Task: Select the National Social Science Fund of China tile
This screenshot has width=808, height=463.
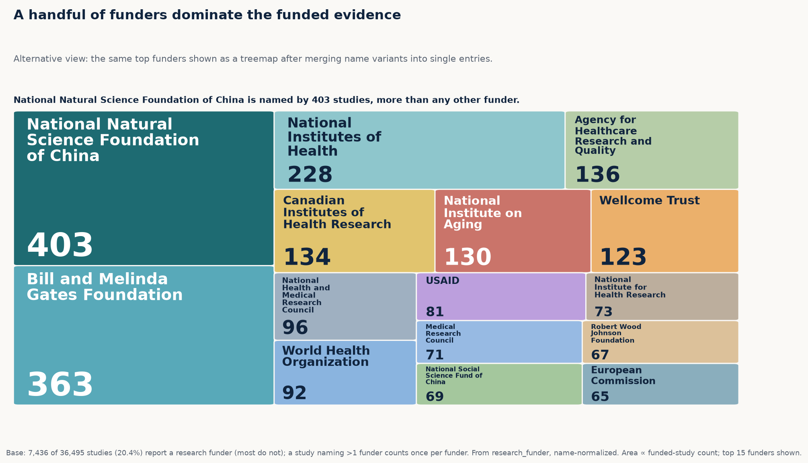Action: pyautogui.click(x=499, y=384)
